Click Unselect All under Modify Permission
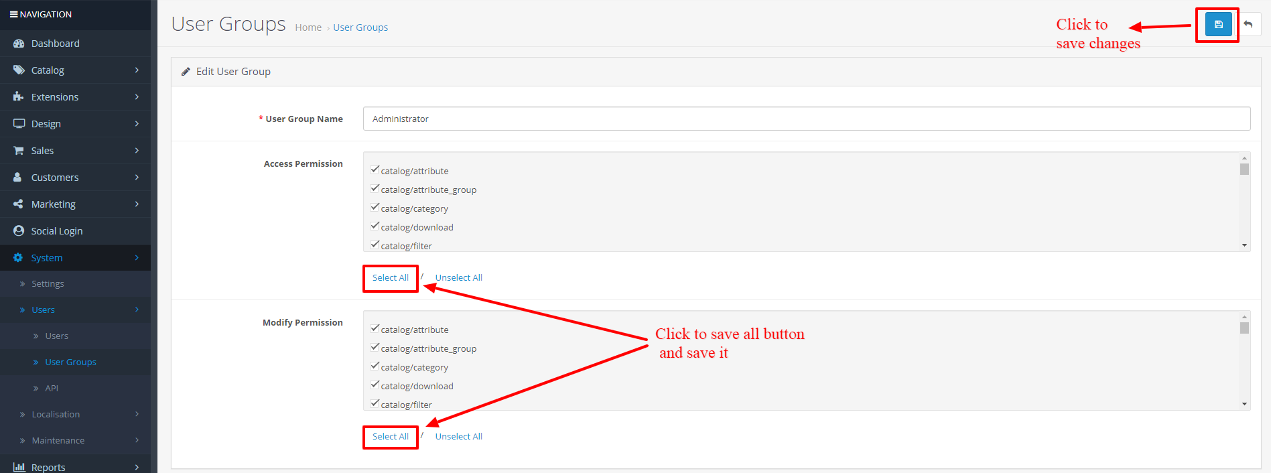This screenshot has width=1271, height=473. pos(458,437)
